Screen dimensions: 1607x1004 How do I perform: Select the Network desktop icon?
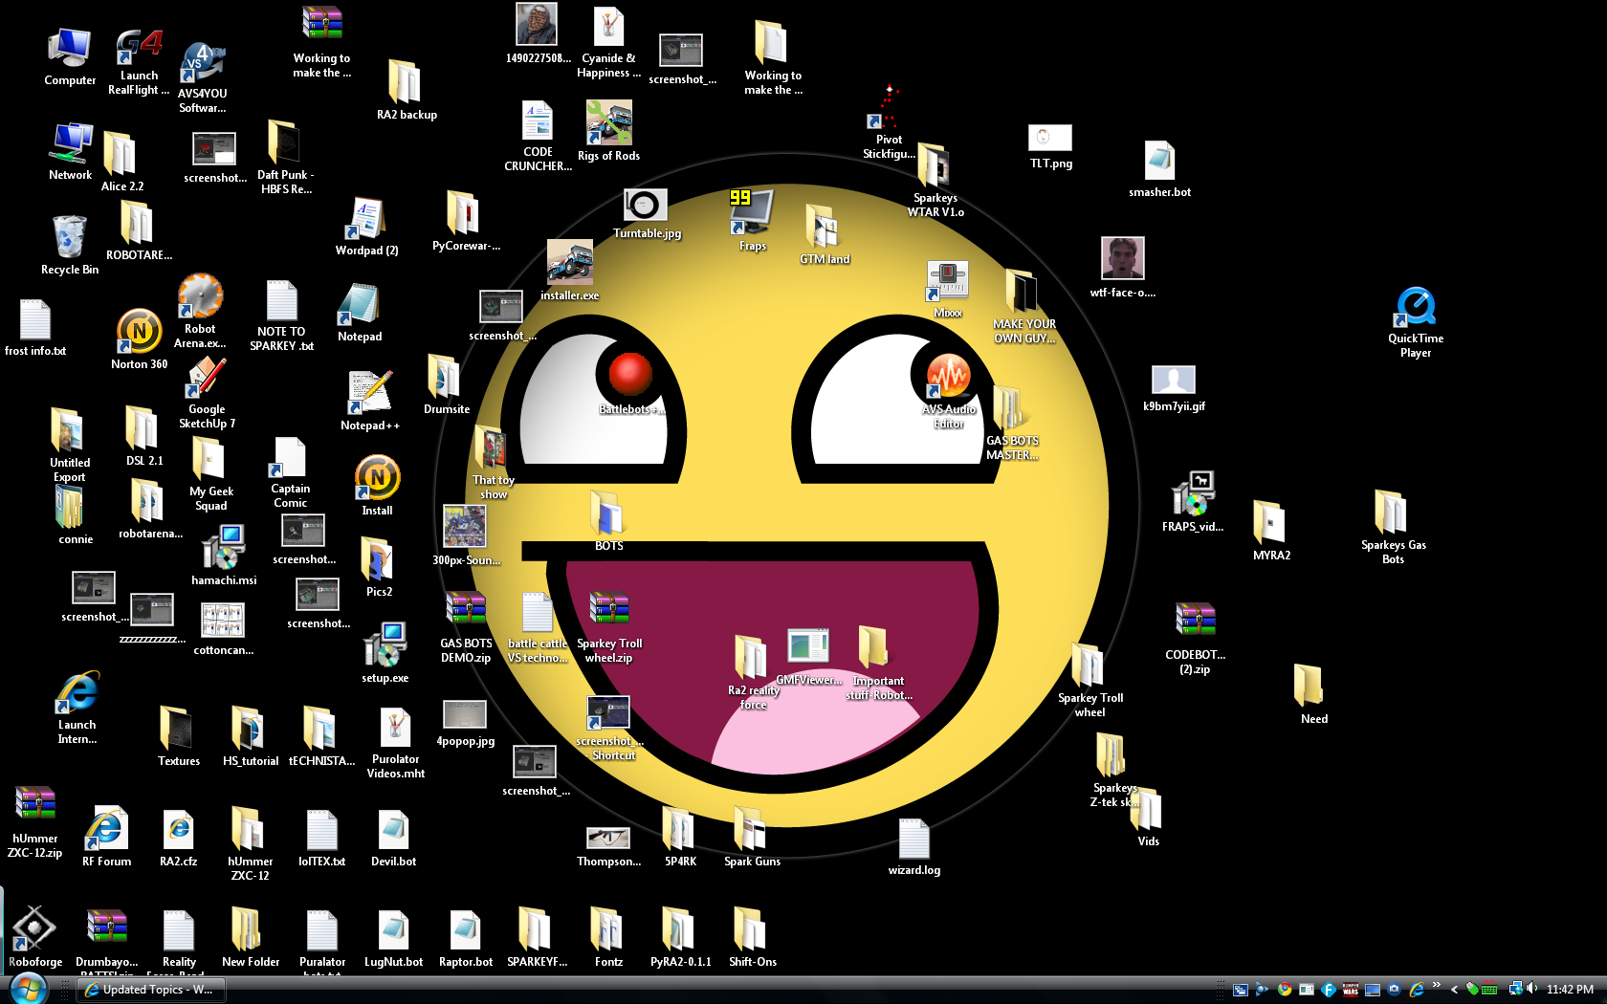(x=70, y=151)
